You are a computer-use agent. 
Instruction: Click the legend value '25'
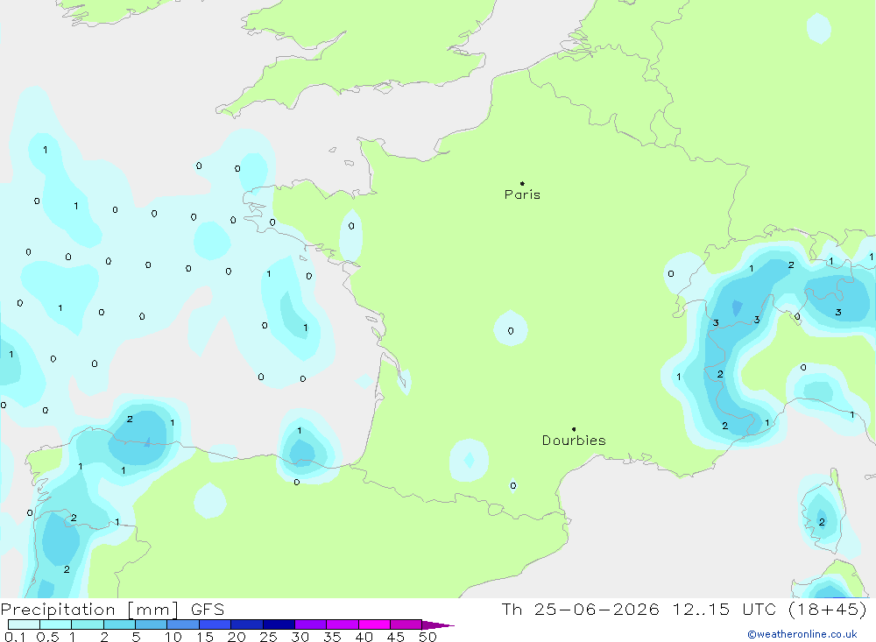269,637
